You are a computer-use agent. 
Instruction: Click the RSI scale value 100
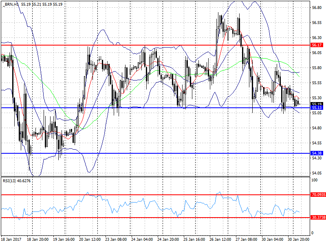[x=315, y=180]
